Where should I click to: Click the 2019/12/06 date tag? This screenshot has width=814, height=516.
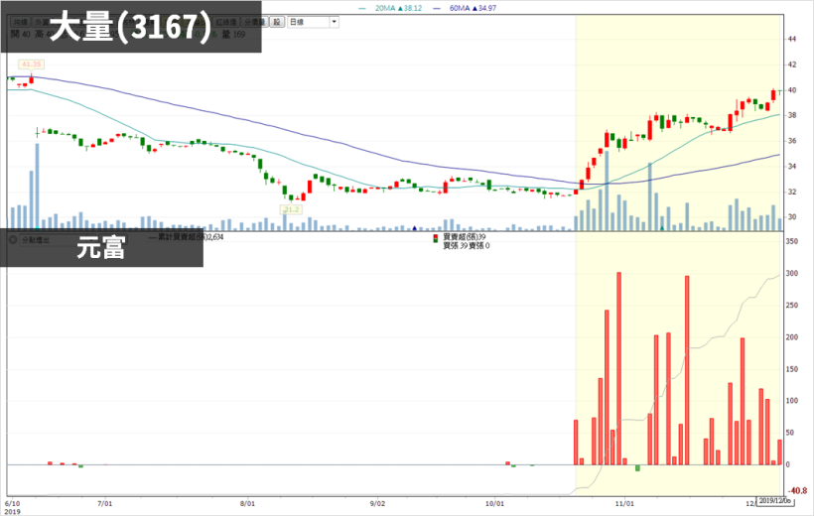click(x=774, y=500)
